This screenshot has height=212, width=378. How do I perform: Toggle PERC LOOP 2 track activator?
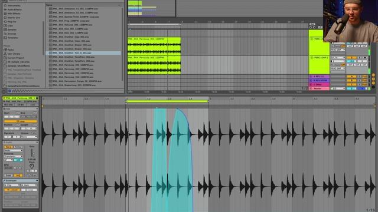352,58
